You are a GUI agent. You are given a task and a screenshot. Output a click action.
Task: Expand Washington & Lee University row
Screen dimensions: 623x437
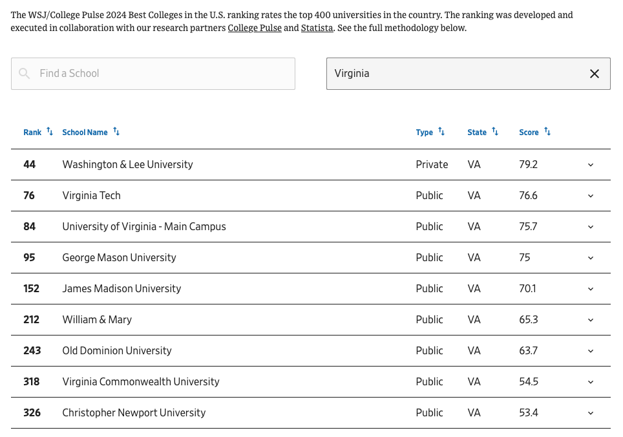pos(591,165)
